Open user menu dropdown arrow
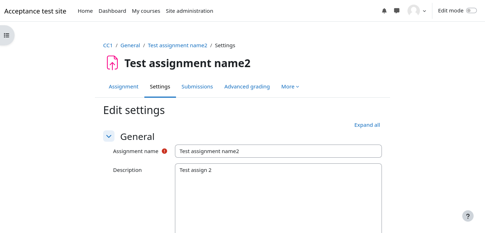The width and height of the screenshot is (485, 233). click(424, 11)
